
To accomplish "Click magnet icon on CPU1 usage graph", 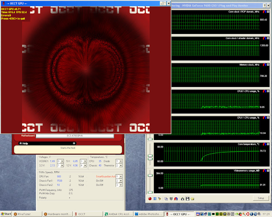I will pyautogui.click(x=265, y=118).
